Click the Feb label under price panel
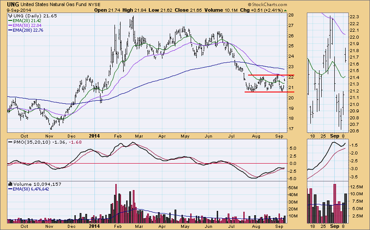This screenshot has width=370, height=230. pos(118,136)
